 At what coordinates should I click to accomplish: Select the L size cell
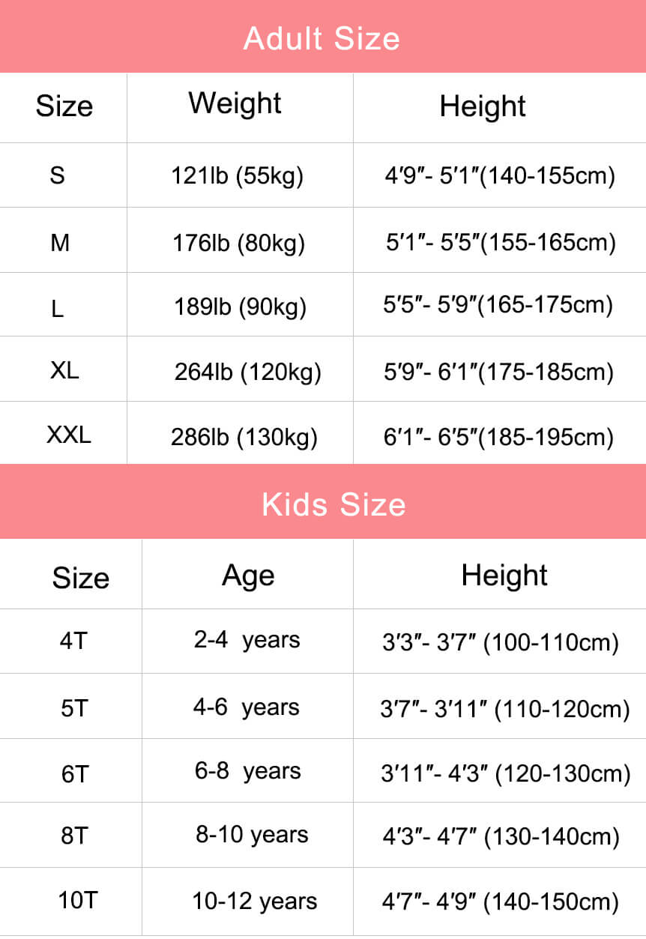tap(58, 308)
